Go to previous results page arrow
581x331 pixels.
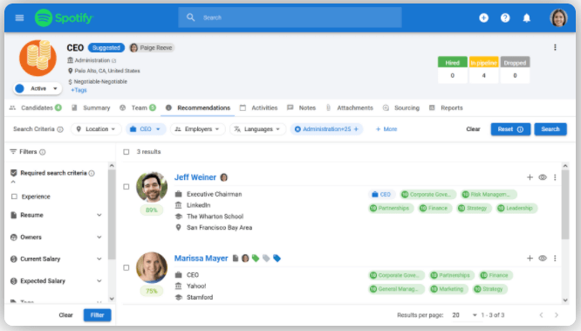541,315
